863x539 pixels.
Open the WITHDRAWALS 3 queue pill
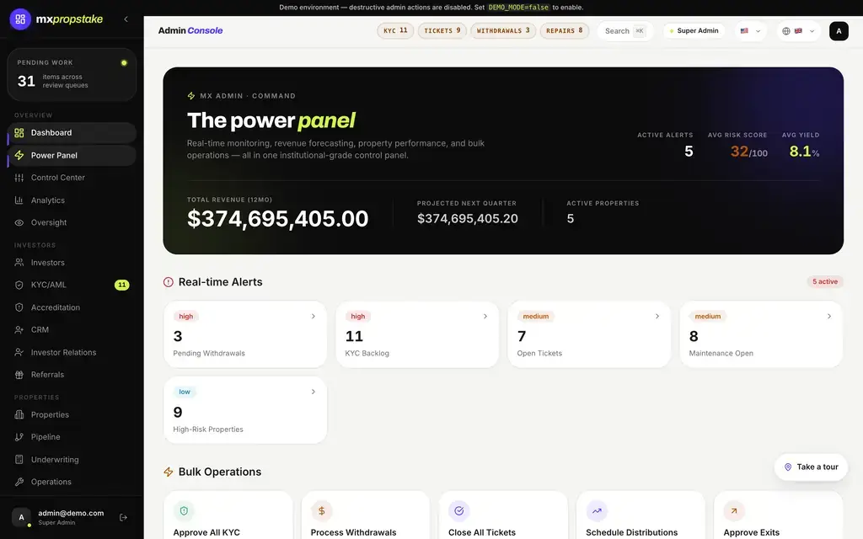click(x=503, y=31)
